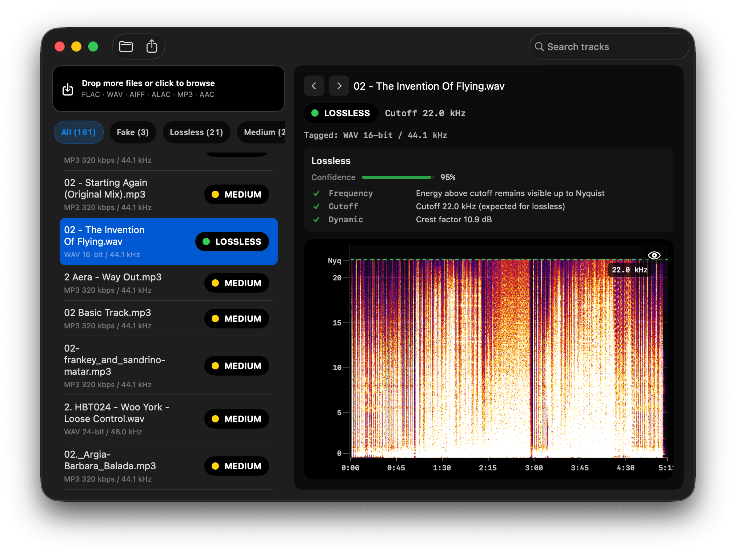The height and width of the screenshot is (555, 736).
Task: Select the Medium filter tab
Action: coord(261,132)
